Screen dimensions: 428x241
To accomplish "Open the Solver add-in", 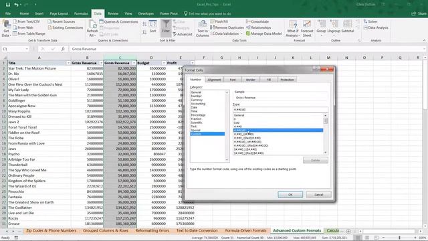I will (370, 21).
